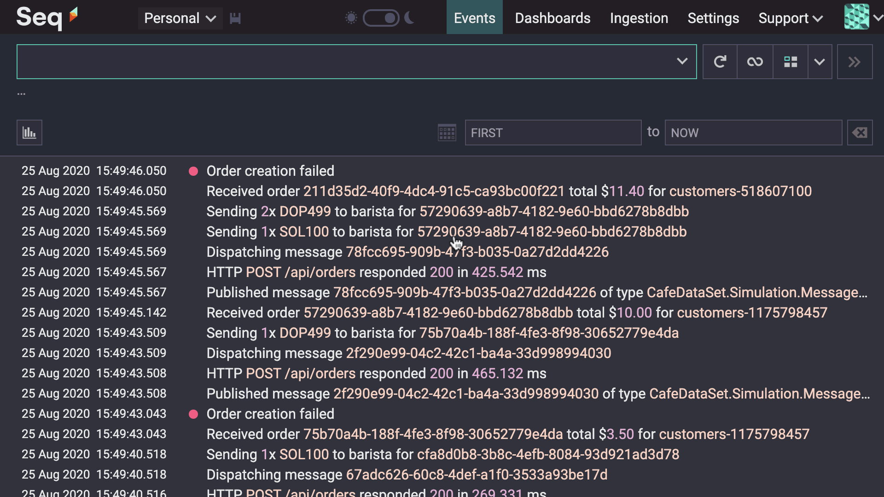Click the 465.132 elapsed value

click(x=497, y=373)
